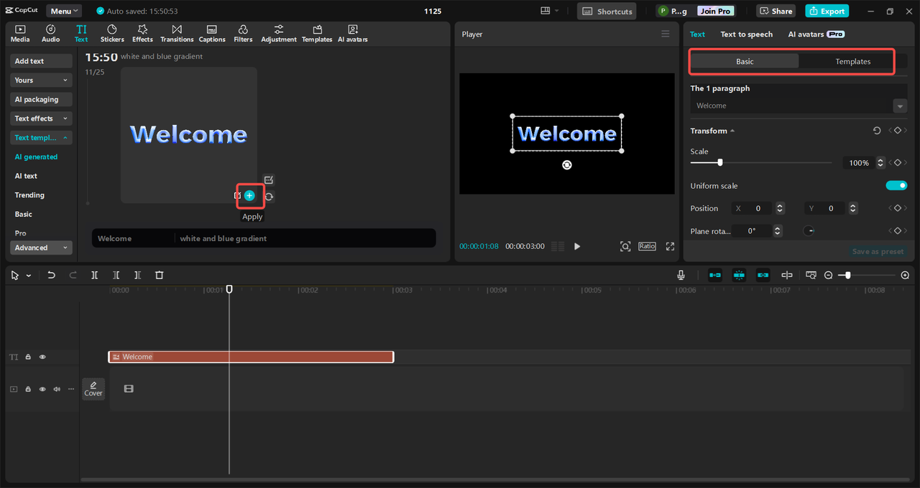Click the Delete left icon in timeline toolbar

(x=116, y=275)
